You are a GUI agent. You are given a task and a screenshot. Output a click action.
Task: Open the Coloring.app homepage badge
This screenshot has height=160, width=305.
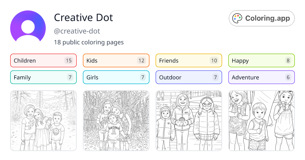[262, 18]
